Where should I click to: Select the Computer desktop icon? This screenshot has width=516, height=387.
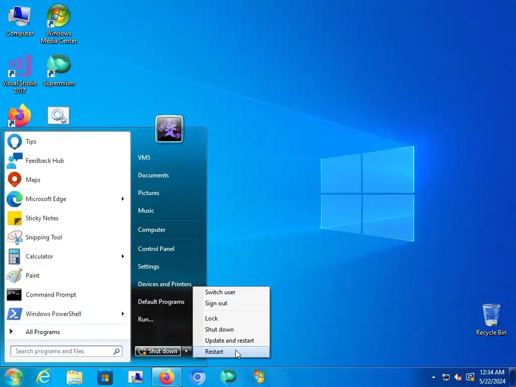pos(20,21)
